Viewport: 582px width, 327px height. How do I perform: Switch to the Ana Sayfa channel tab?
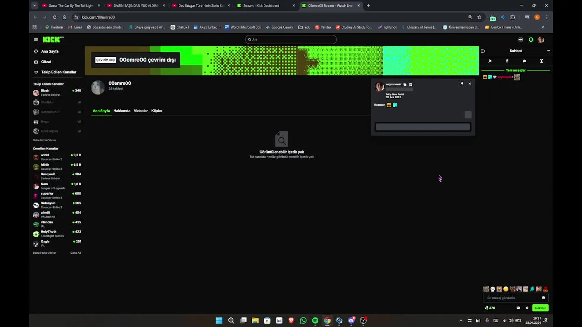pyautogui.click(x=101, y=111)
